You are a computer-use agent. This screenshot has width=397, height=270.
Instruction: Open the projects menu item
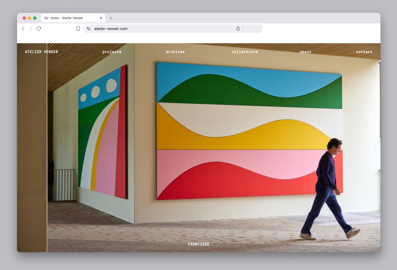(x=112, y=52)
